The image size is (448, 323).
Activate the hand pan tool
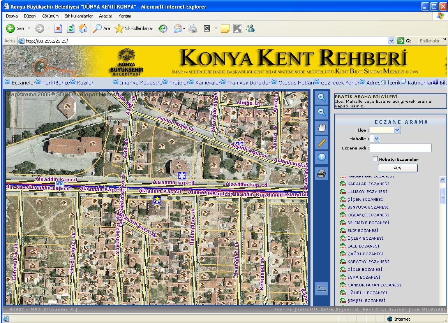[x=321, y=128]
